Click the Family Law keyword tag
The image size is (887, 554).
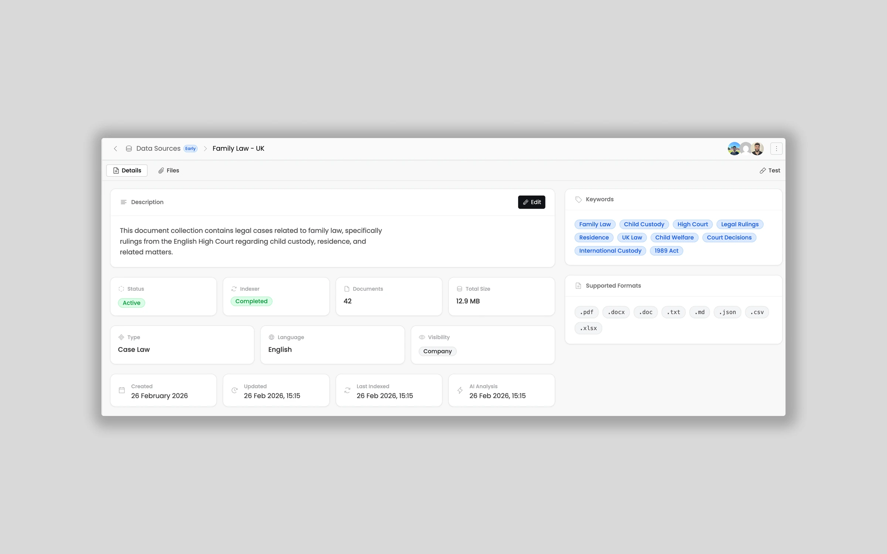point(595,224)
